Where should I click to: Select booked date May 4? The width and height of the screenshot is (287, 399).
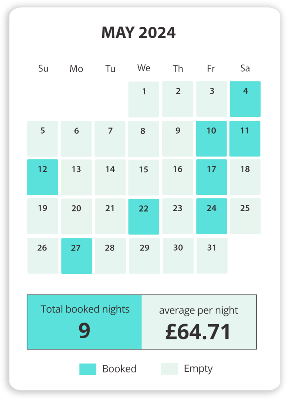click(x=245, y=99)
